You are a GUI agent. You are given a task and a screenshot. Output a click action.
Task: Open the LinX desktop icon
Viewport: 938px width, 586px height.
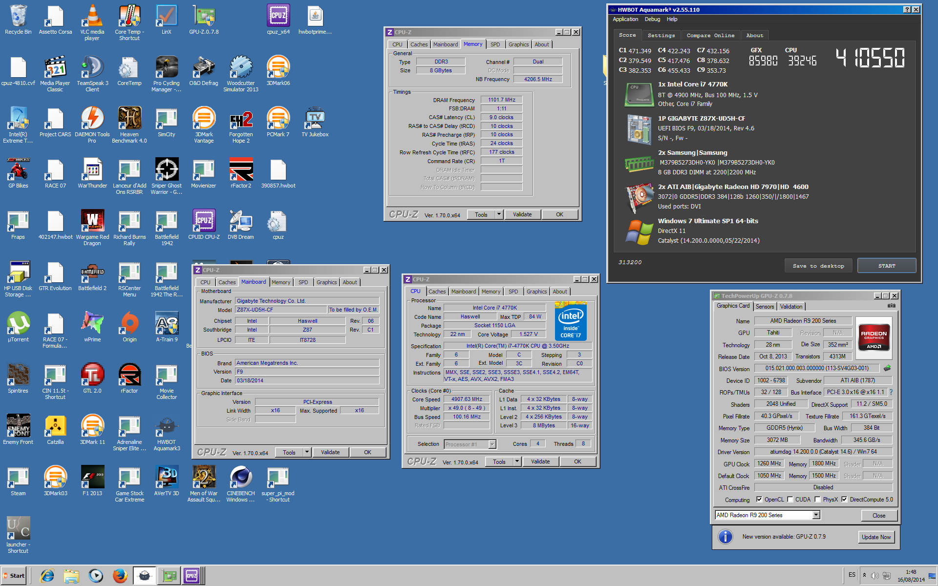(x=167, y=20)
